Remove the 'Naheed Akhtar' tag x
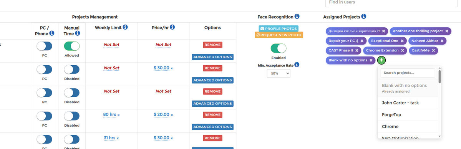 coord(442,41)
